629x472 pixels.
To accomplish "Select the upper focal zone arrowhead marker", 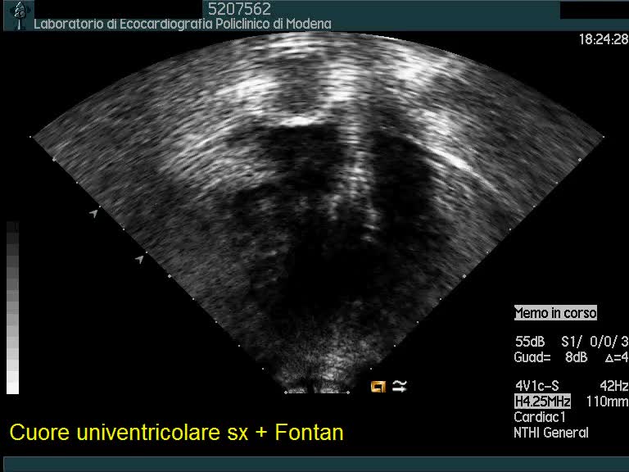I will pyautogui.click(x=93, y=213).
